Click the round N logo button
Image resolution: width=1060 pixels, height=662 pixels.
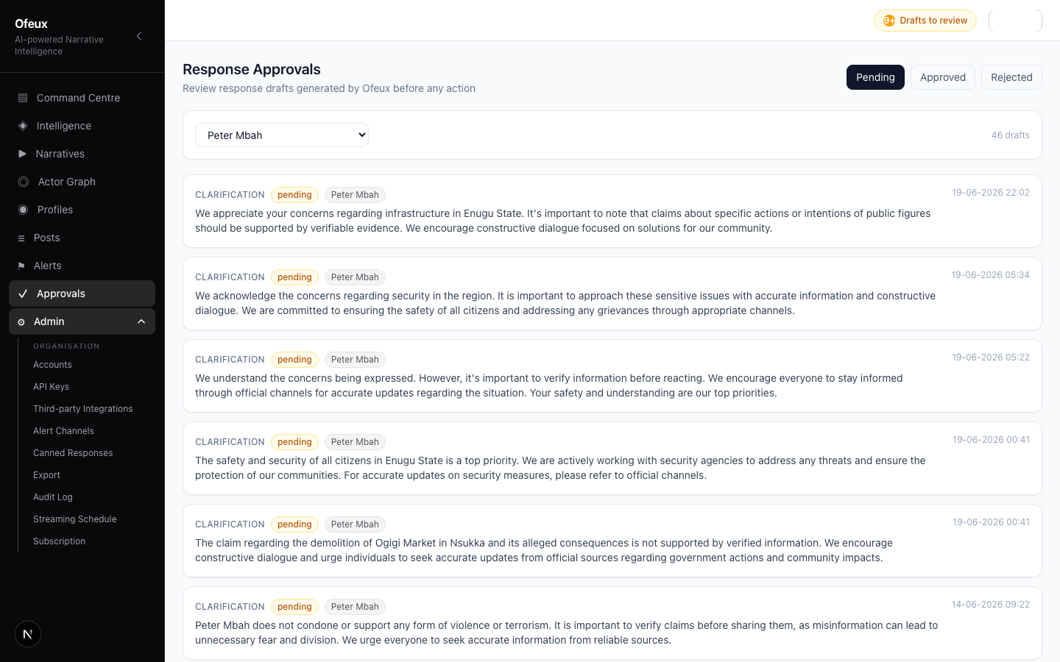tap(28, 634)
